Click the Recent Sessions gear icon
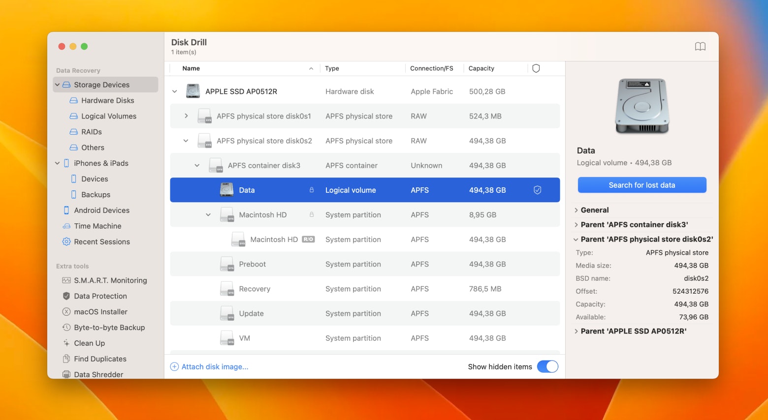The width and height of the screenshot is (768, 420). coord(66,241)
